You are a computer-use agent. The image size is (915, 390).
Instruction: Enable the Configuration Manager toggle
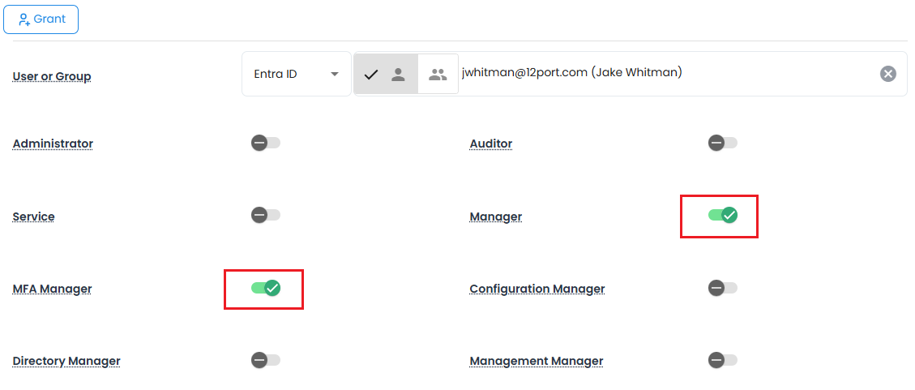[722, 288]
